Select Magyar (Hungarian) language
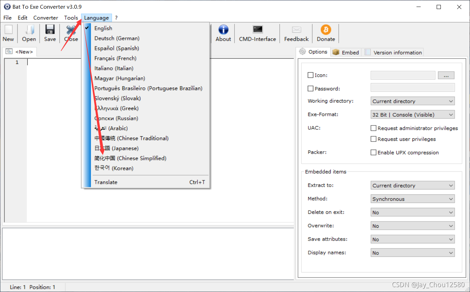The width and height of the screenshot is (470, 292). (x=146, y=78)
